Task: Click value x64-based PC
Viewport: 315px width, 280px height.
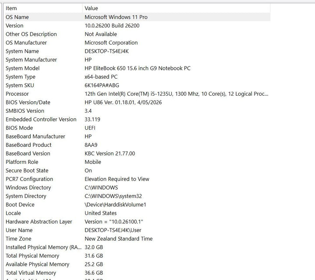Action: (101, 77)
